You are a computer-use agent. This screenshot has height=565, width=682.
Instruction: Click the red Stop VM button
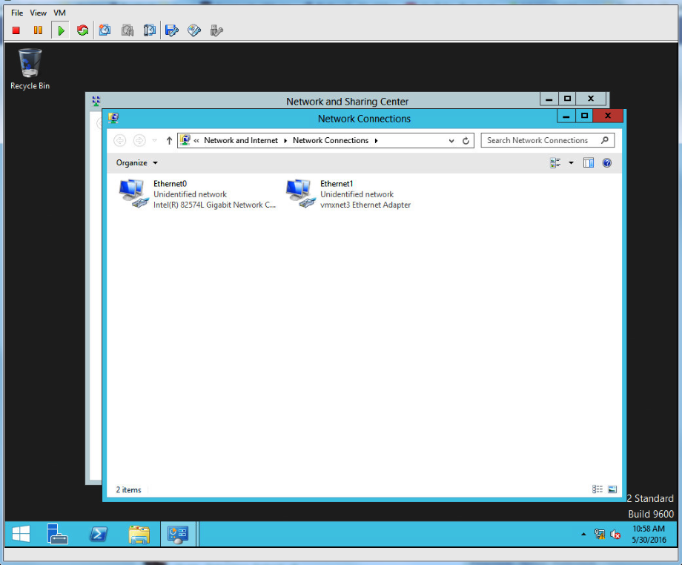point(16,30)
